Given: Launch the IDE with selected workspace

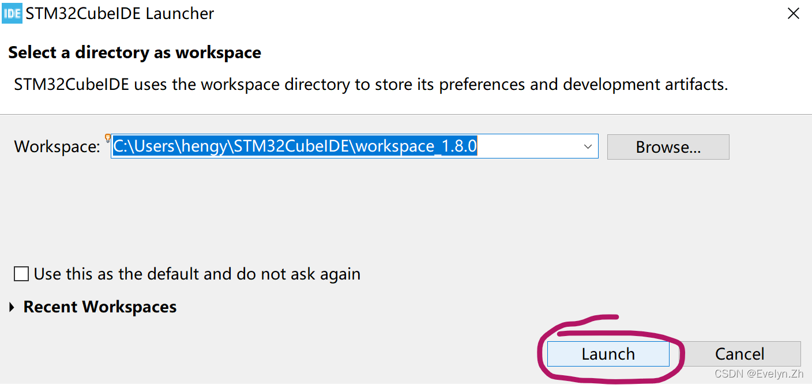Looking at the screenshot, I should (x=608, y=353).
